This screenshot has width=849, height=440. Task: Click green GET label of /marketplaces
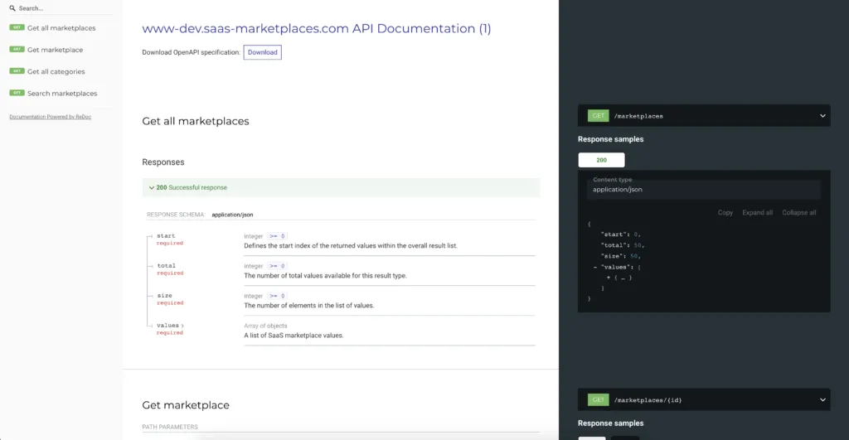599,116
